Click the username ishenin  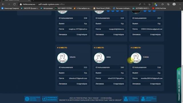click(x=72, y=57)
